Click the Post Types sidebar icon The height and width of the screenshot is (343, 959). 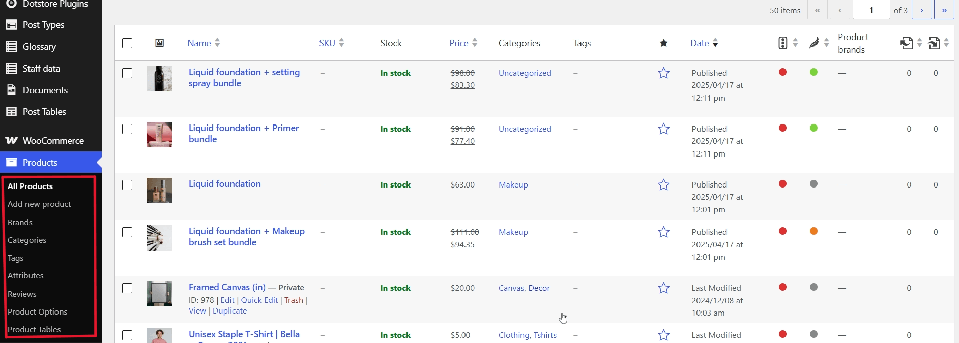11,25
